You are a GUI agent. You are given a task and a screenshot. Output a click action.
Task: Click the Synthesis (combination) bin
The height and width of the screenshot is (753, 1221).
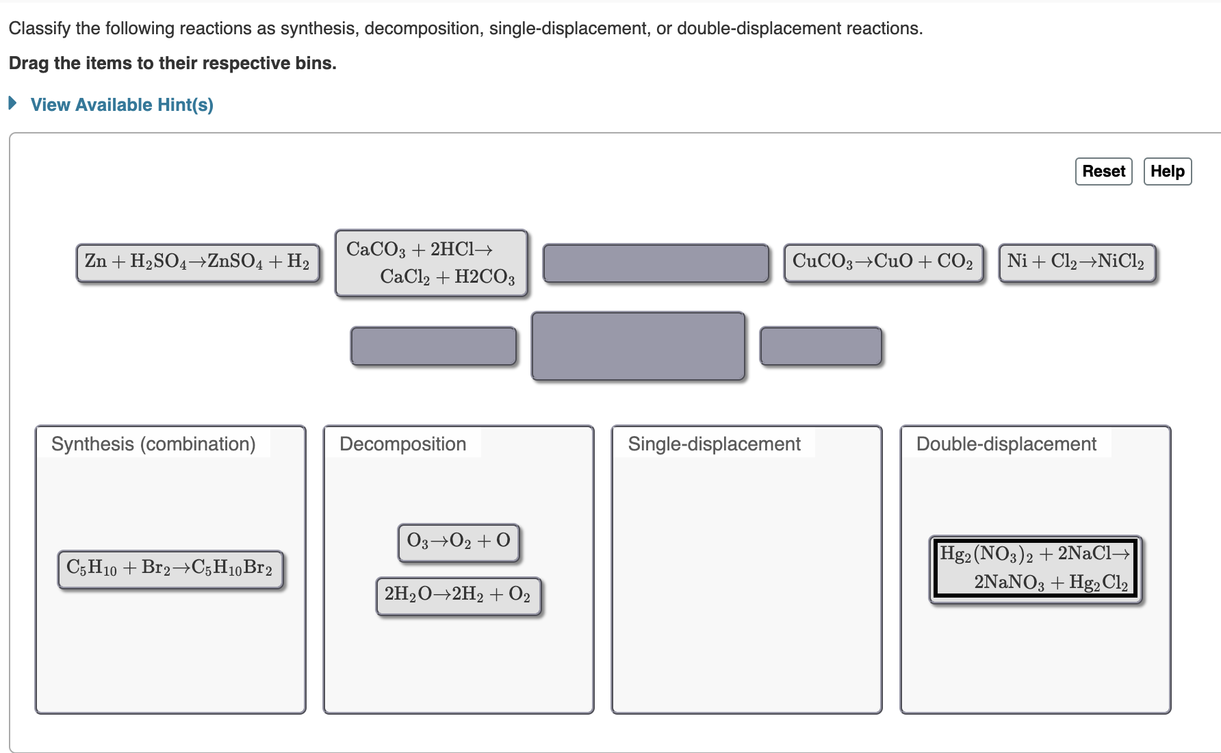coord(170,657)
